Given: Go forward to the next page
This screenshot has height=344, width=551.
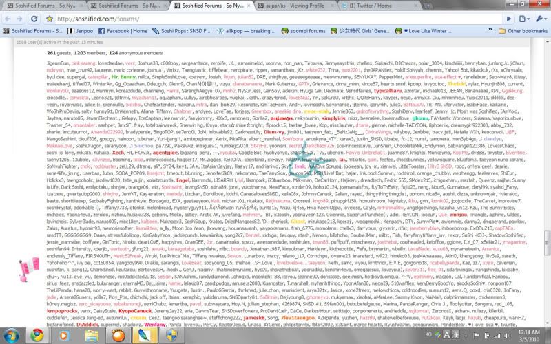Looking at the screenshot, I should [x=20, y=19].
